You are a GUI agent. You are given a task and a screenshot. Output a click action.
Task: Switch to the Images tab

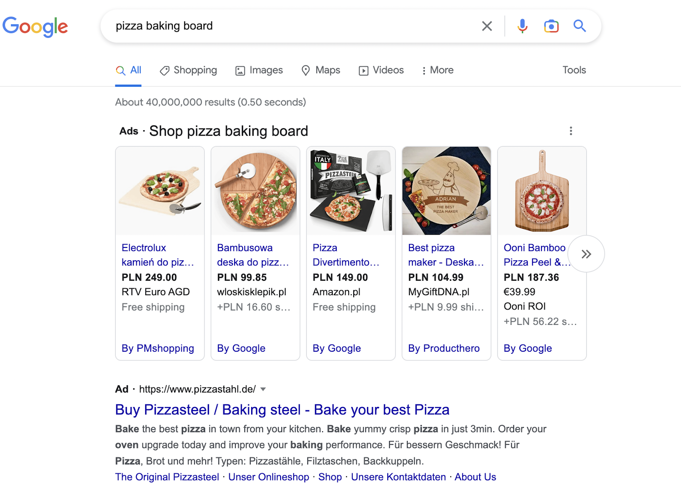click(x=259, y=70)
